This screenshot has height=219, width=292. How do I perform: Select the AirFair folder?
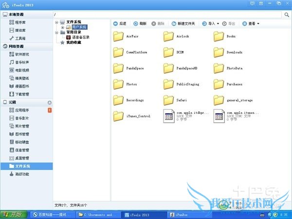tap(126, 36)
